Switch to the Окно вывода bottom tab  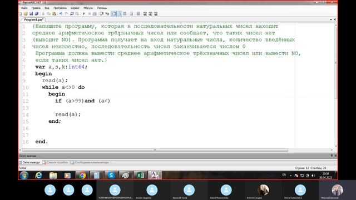click(29, 163)
